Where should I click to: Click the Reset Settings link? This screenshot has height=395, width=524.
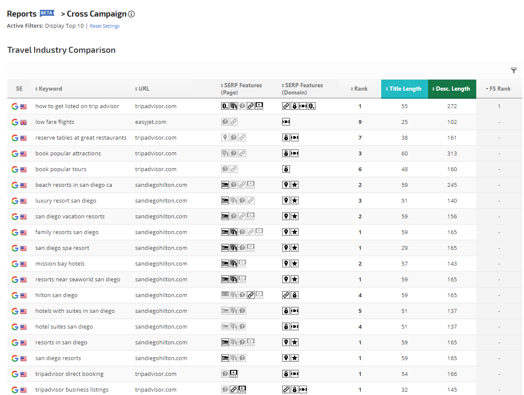click(x=104, y=26)
